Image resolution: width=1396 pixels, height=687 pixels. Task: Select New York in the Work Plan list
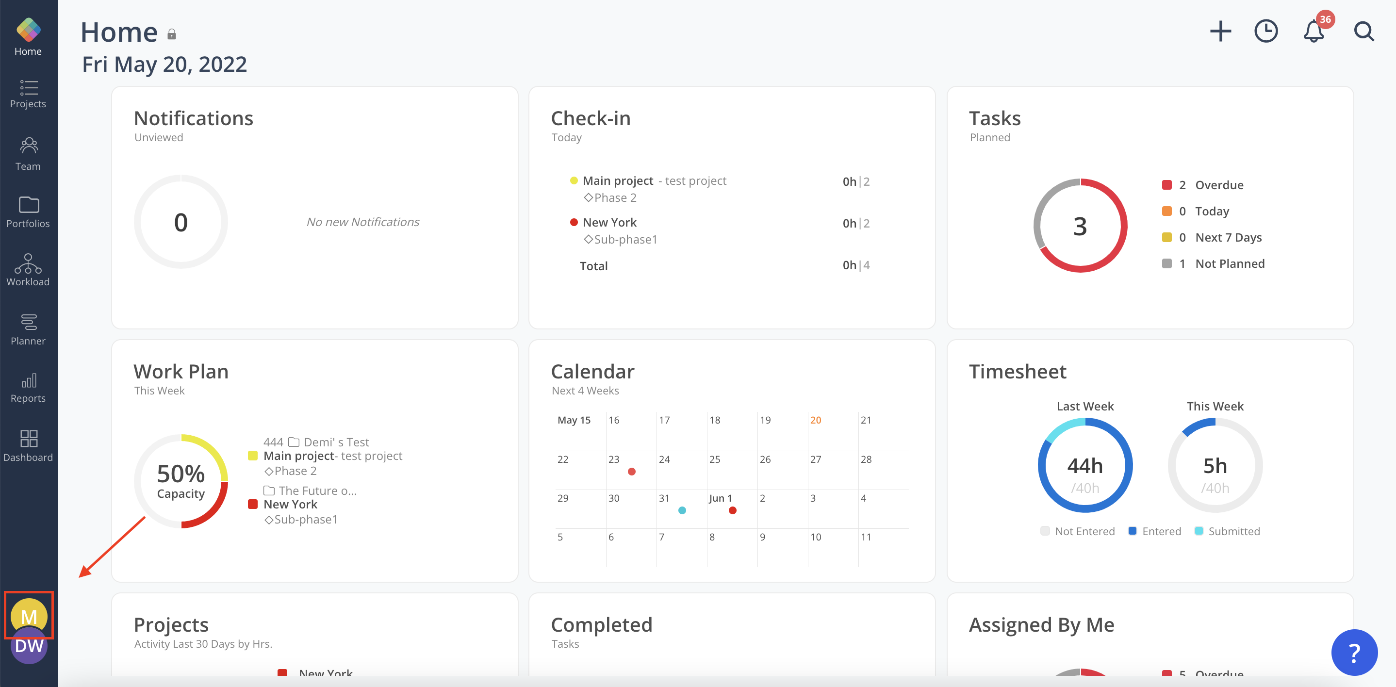pyautogui.click(x=291, y=505)
